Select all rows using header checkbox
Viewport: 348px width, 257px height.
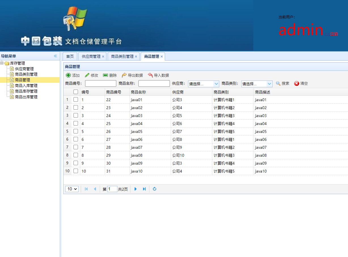click(75, 92)
